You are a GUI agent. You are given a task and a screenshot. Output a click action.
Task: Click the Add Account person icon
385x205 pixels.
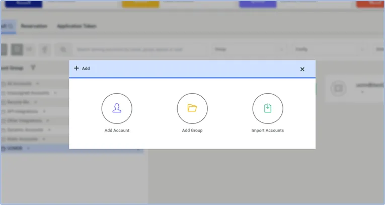(x=117, y=108)
